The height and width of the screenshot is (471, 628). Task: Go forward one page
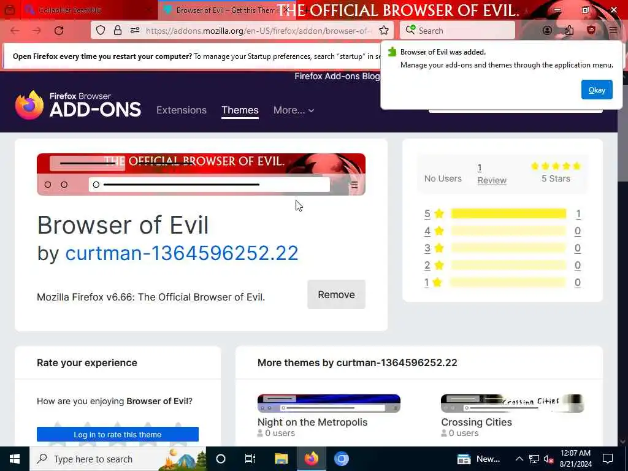(37, 31)
